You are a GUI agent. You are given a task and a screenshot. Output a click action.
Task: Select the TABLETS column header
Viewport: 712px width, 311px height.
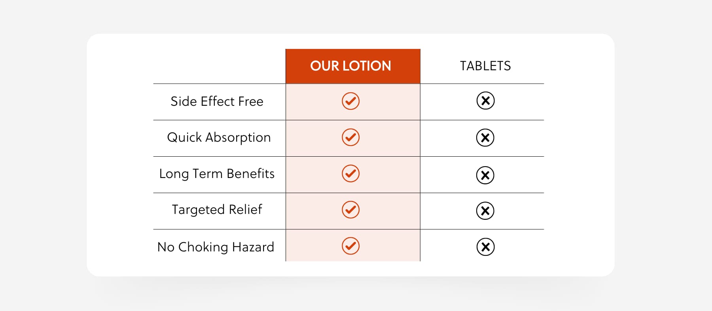coord(485,66)
